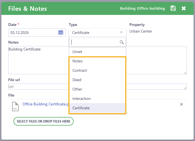Image resolution: width=195 pixels, height=141 pixels.
Task: Pick Deed in the Type list
Action: [98, 80]
